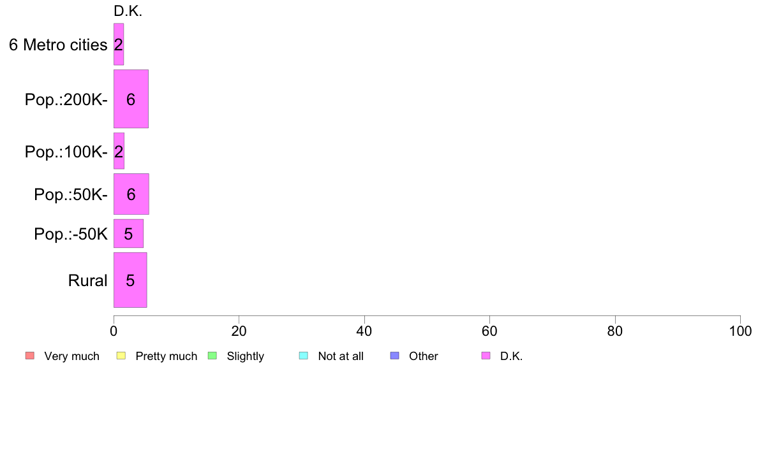Click the Not at all cyan swatch

point(304,356)
